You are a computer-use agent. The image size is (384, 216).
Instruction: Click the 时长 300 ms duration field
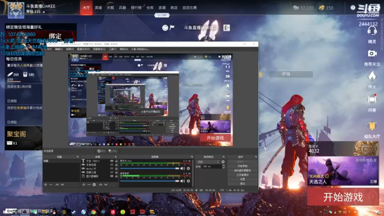(x=212, y=167)
